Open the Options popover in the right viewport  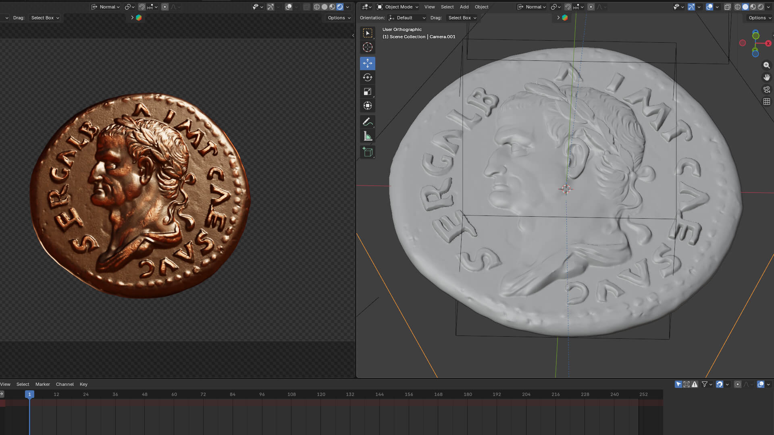[759, 18]
